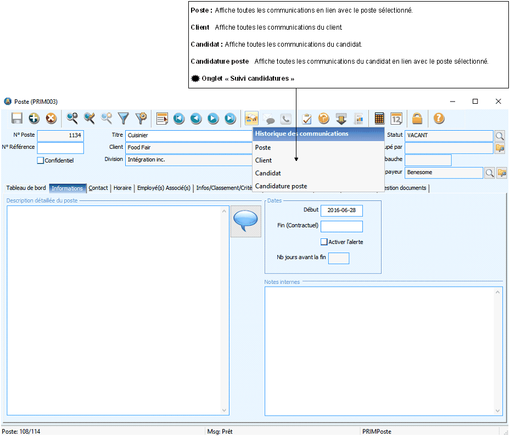The height and width of the screenshot is (436, 510).
Task: Click the magnifier next to Statut field
Action: tap(500, 136)
